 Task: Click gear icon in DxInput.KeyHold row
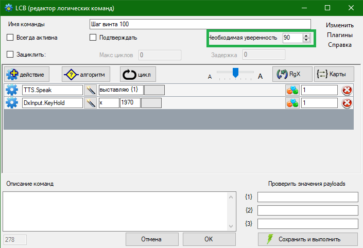tap(11, 103)
